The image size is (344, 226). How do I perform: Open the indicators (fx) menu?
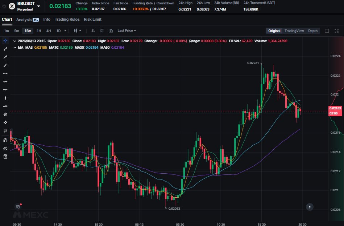click(93, 31)
